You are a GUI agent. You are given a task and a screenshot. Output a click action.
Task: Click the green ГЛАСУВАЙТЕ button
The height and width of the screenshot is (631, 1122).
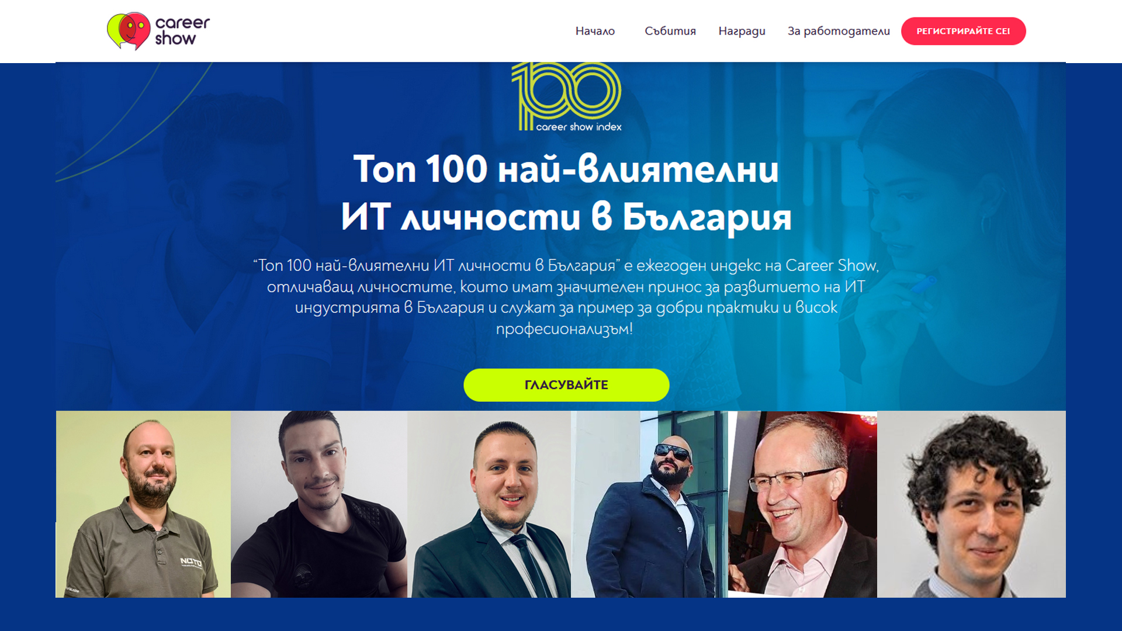tap(566, 385)
